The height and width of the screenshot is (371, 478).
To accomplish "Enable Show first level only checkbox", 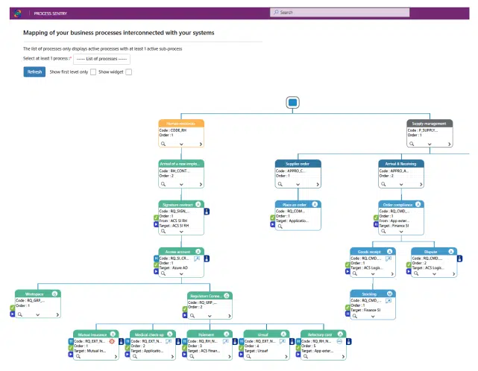I will (93, 72).
